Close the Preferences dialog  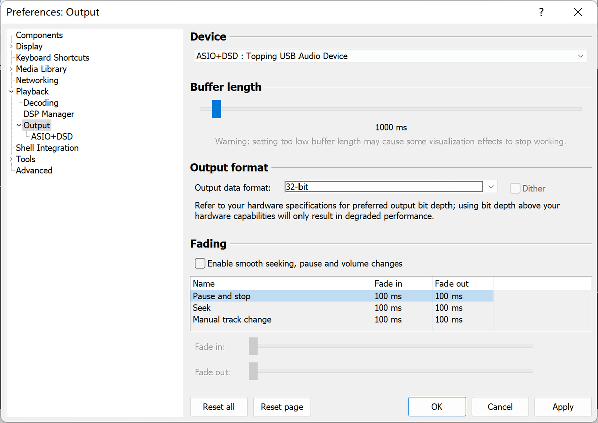[578, 12]
